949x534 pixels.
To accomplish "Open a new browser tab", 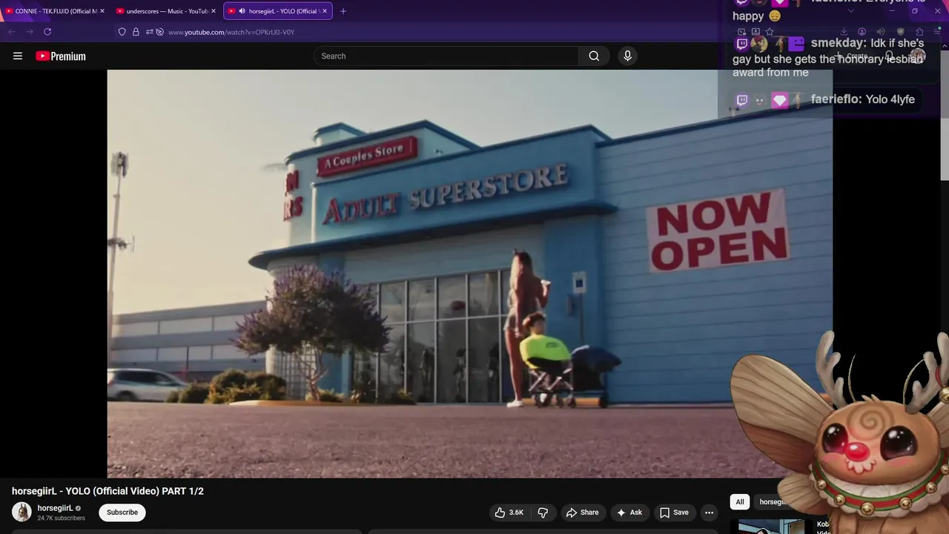I will click(x=343, y=11).
